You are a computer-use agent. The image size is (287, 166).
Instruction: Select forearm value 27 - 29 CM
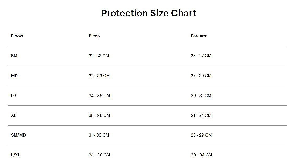[201, 76]
